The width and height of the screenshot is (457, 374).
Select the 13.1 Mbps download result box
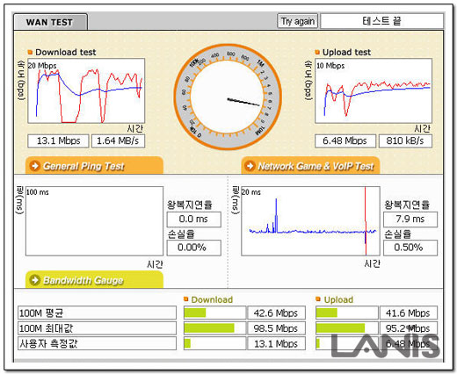58,141
